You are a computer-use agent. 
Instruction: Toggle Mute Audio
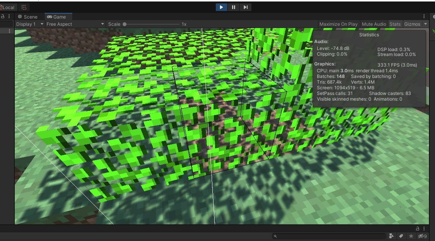point(374,24)
